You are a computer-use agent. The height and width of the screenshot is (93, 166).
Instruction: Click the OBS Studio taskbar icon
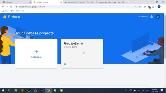pyautogui.click(x=29, y=90)
